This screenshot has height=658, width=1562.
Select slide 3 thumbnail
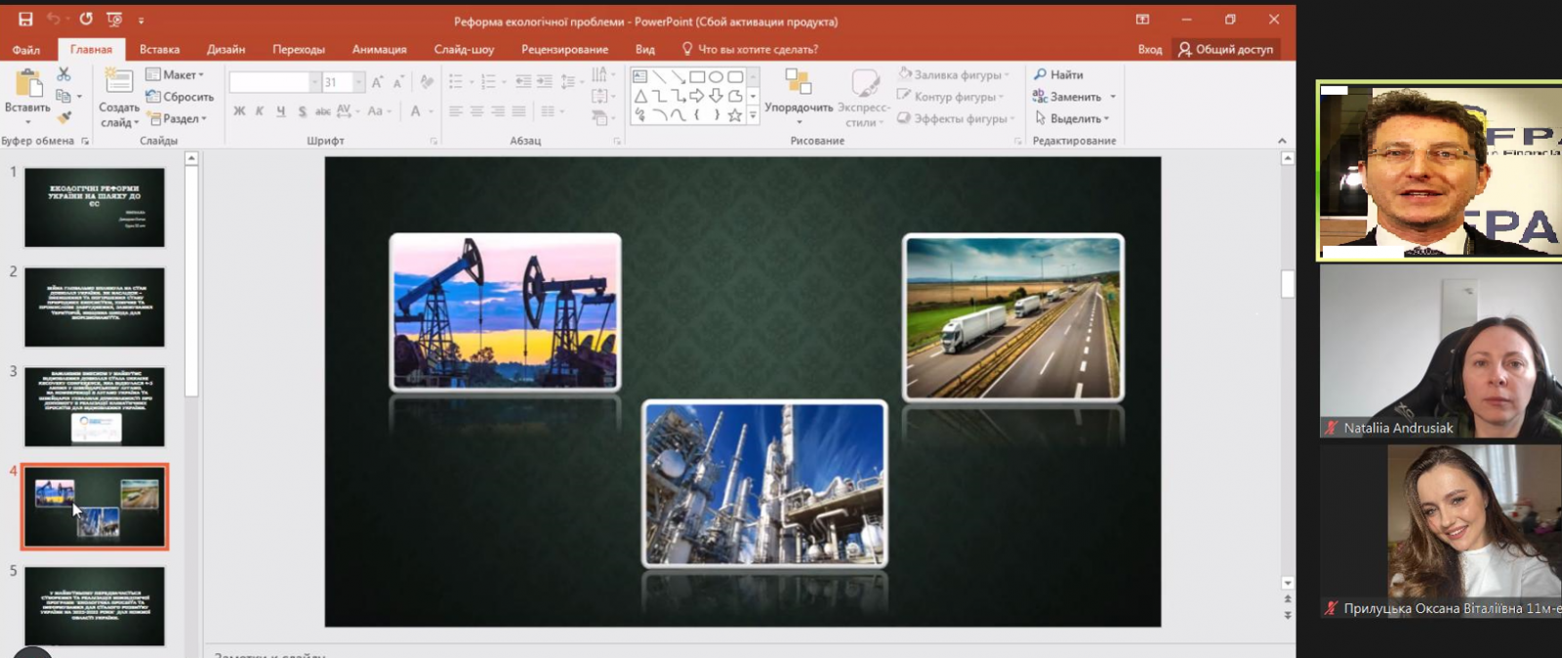[95, 406]
